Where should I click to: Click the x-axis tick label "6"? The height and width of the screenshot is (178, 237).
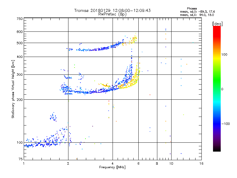[138, 163]
